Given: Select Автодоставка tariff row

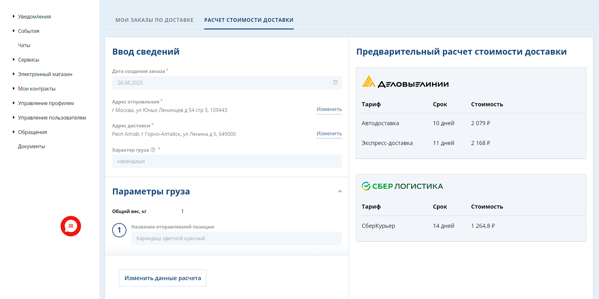Looking at the screenshot, I should click(471, 123).
